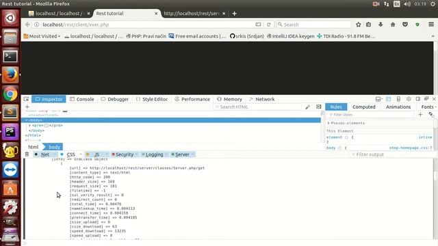Open the CSS filter dropdown arrow
438x246 pixels.
pos(81,154)
